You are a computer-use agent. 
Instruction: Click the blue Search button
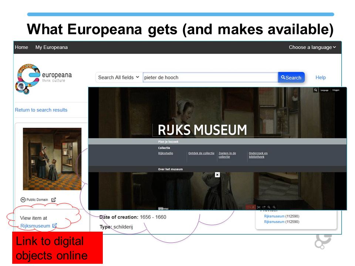(x=291, y=78)
